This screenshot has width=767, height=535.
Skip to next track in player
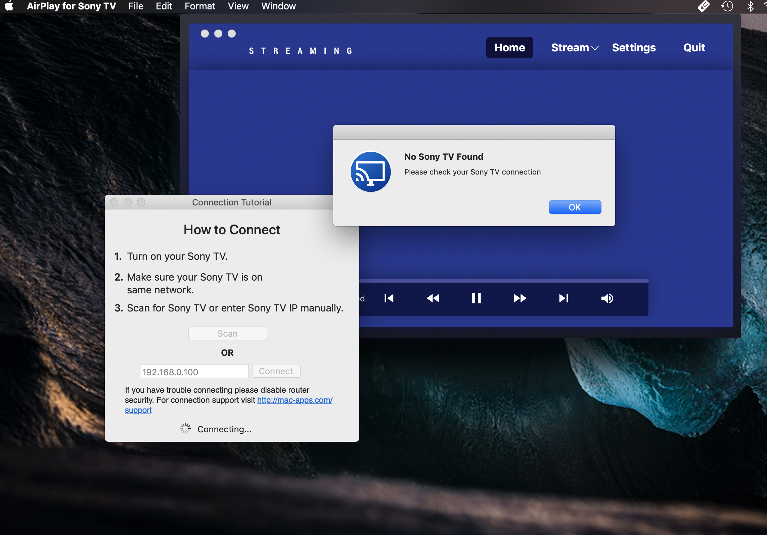pyautogui.click(x=563, y=298)
